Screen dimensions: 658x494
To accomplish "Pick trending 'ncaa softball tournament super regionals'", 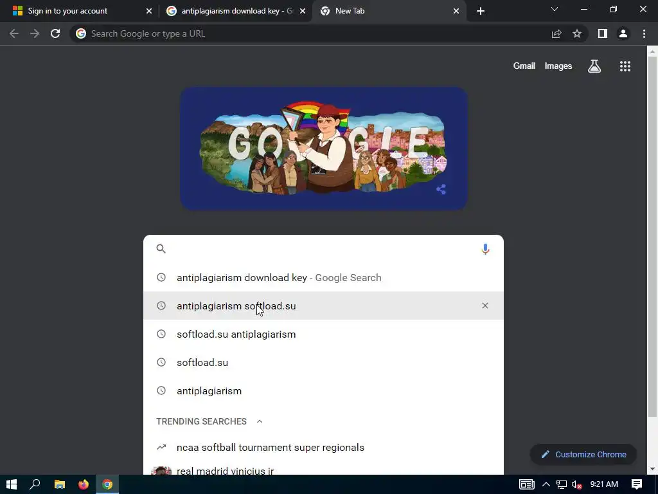I will 324,448.
